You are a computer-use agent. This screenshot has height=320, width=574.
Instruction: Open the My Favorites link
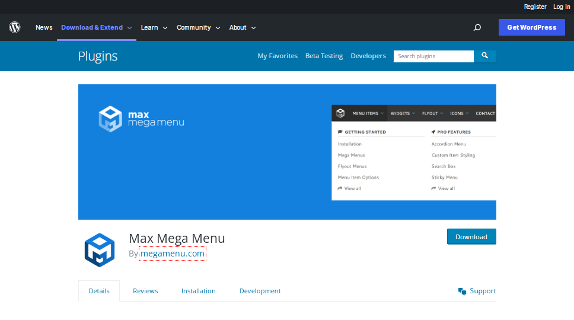click(278, 56)
